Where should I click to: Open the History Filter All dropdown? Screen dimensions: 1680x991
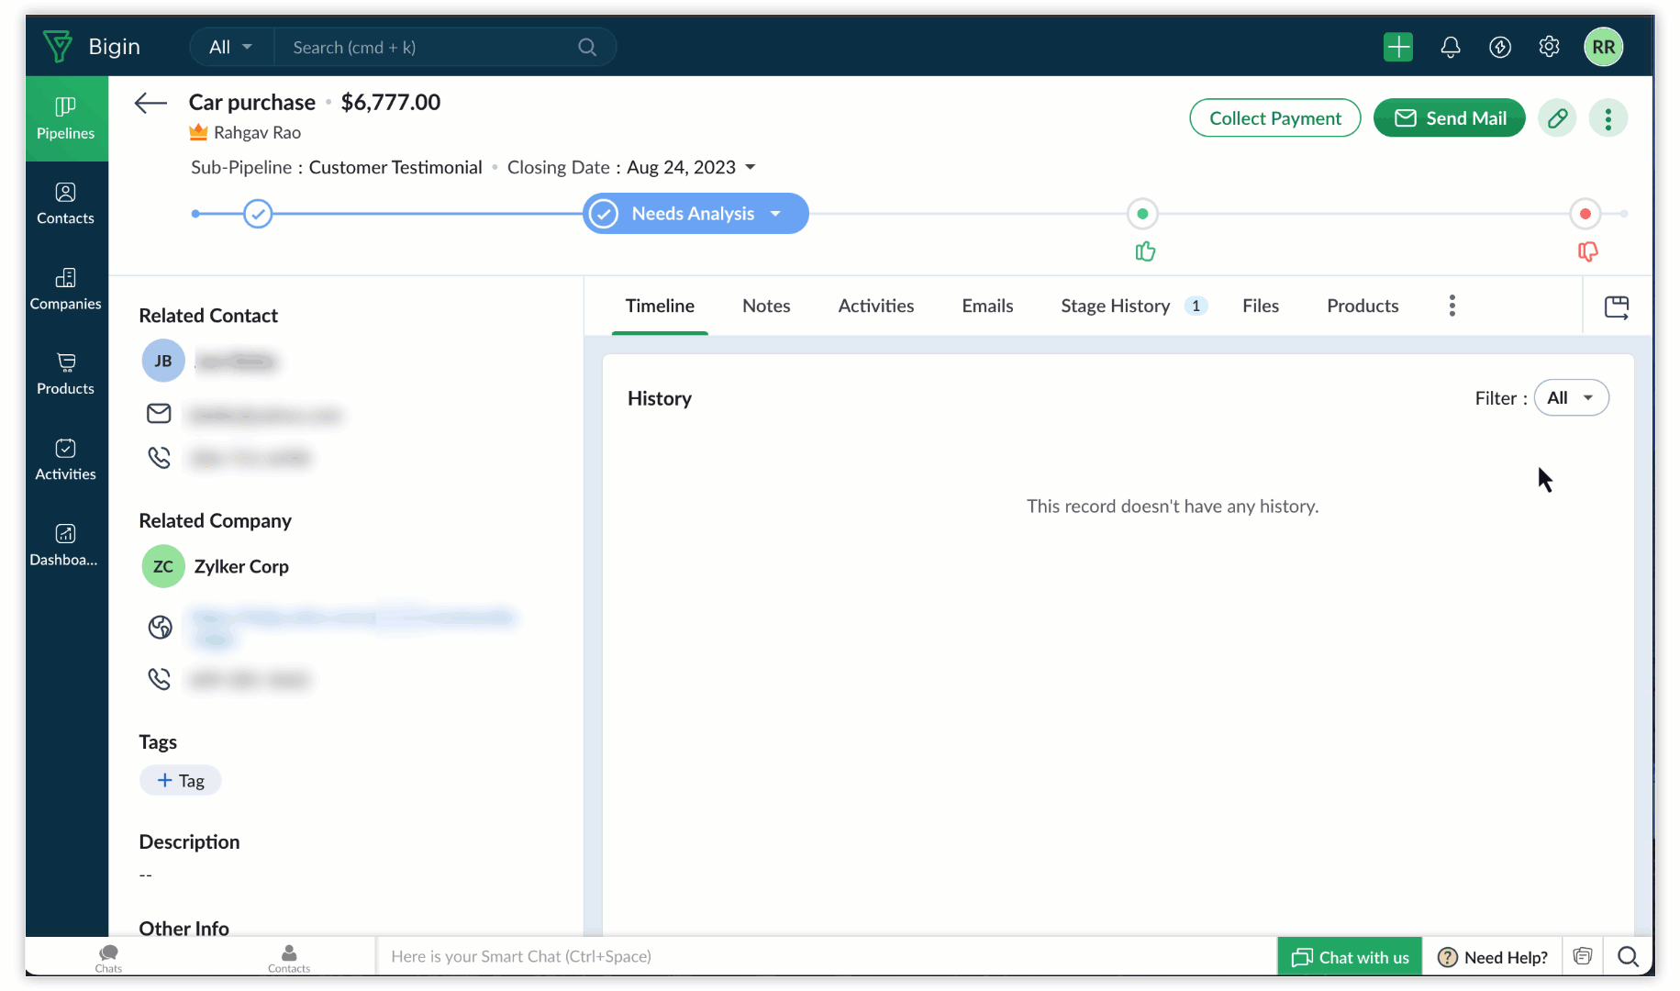(1572, 398)
